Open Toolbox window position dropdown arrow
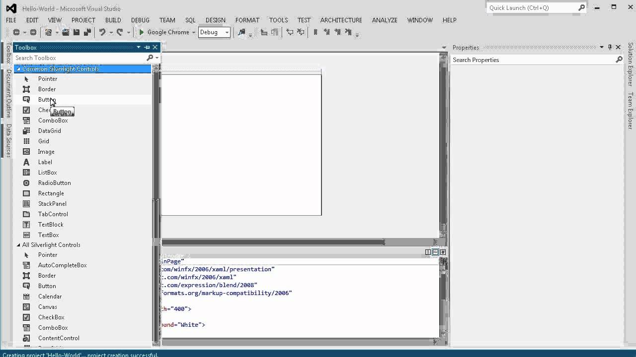The height and width of the screenshot is (357, 636). coord(139,47)
